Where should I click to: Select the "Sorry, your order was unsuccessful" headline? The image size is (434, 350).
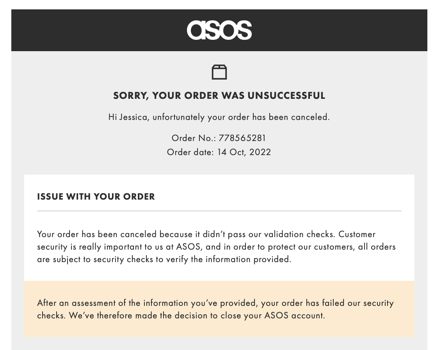pyautogui.click(x=219, y=96)
